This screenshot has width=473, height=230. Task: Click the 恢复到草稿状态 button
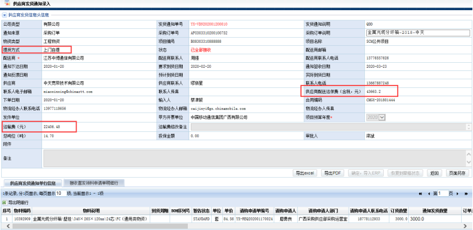tap(405, 173)
